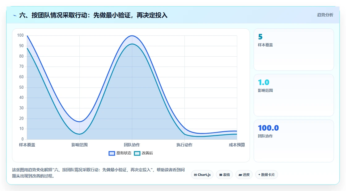Toggle 原有状态 dataset in chart legend
This screenshot has width=346, height=191.
[120, 153]
